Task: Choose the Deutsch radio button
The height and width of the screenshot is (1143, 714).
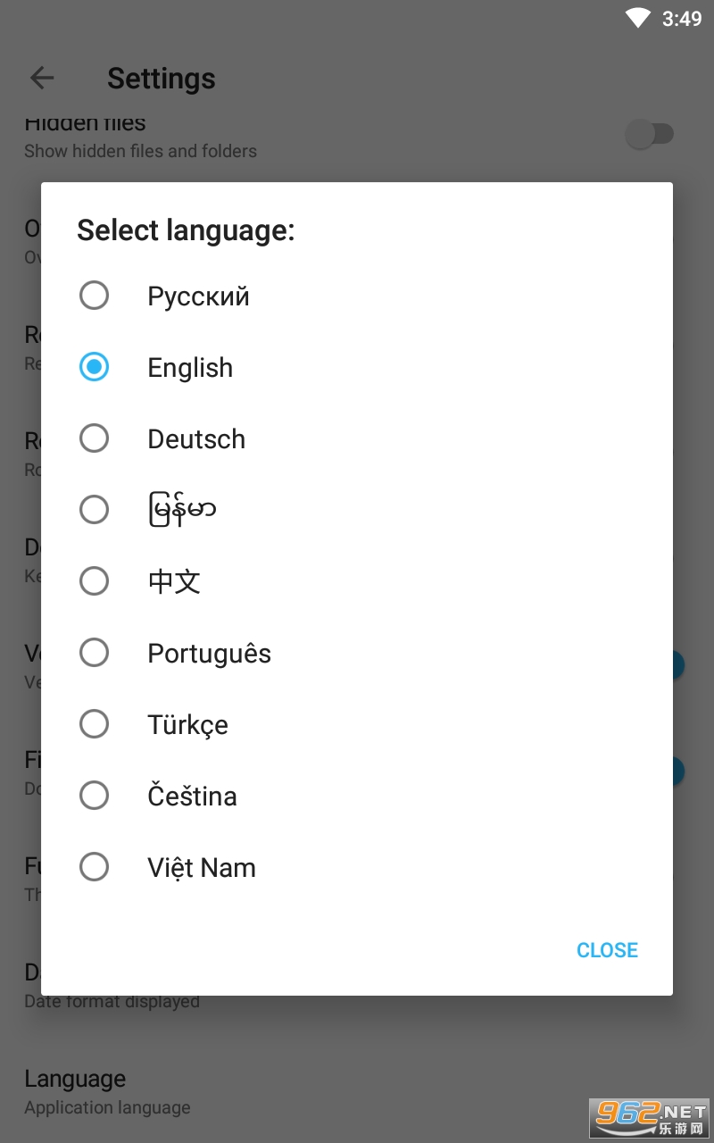Action: 94,438
